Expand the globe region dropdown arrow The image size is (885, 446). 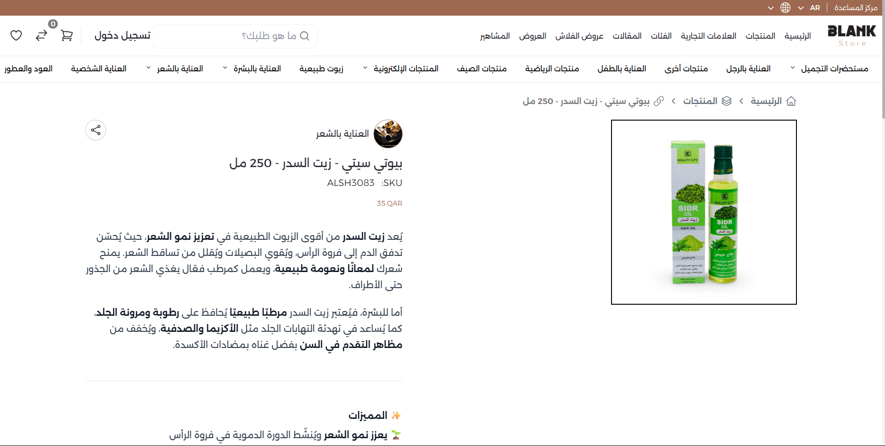pyautogui.click(x=771, y=8)
